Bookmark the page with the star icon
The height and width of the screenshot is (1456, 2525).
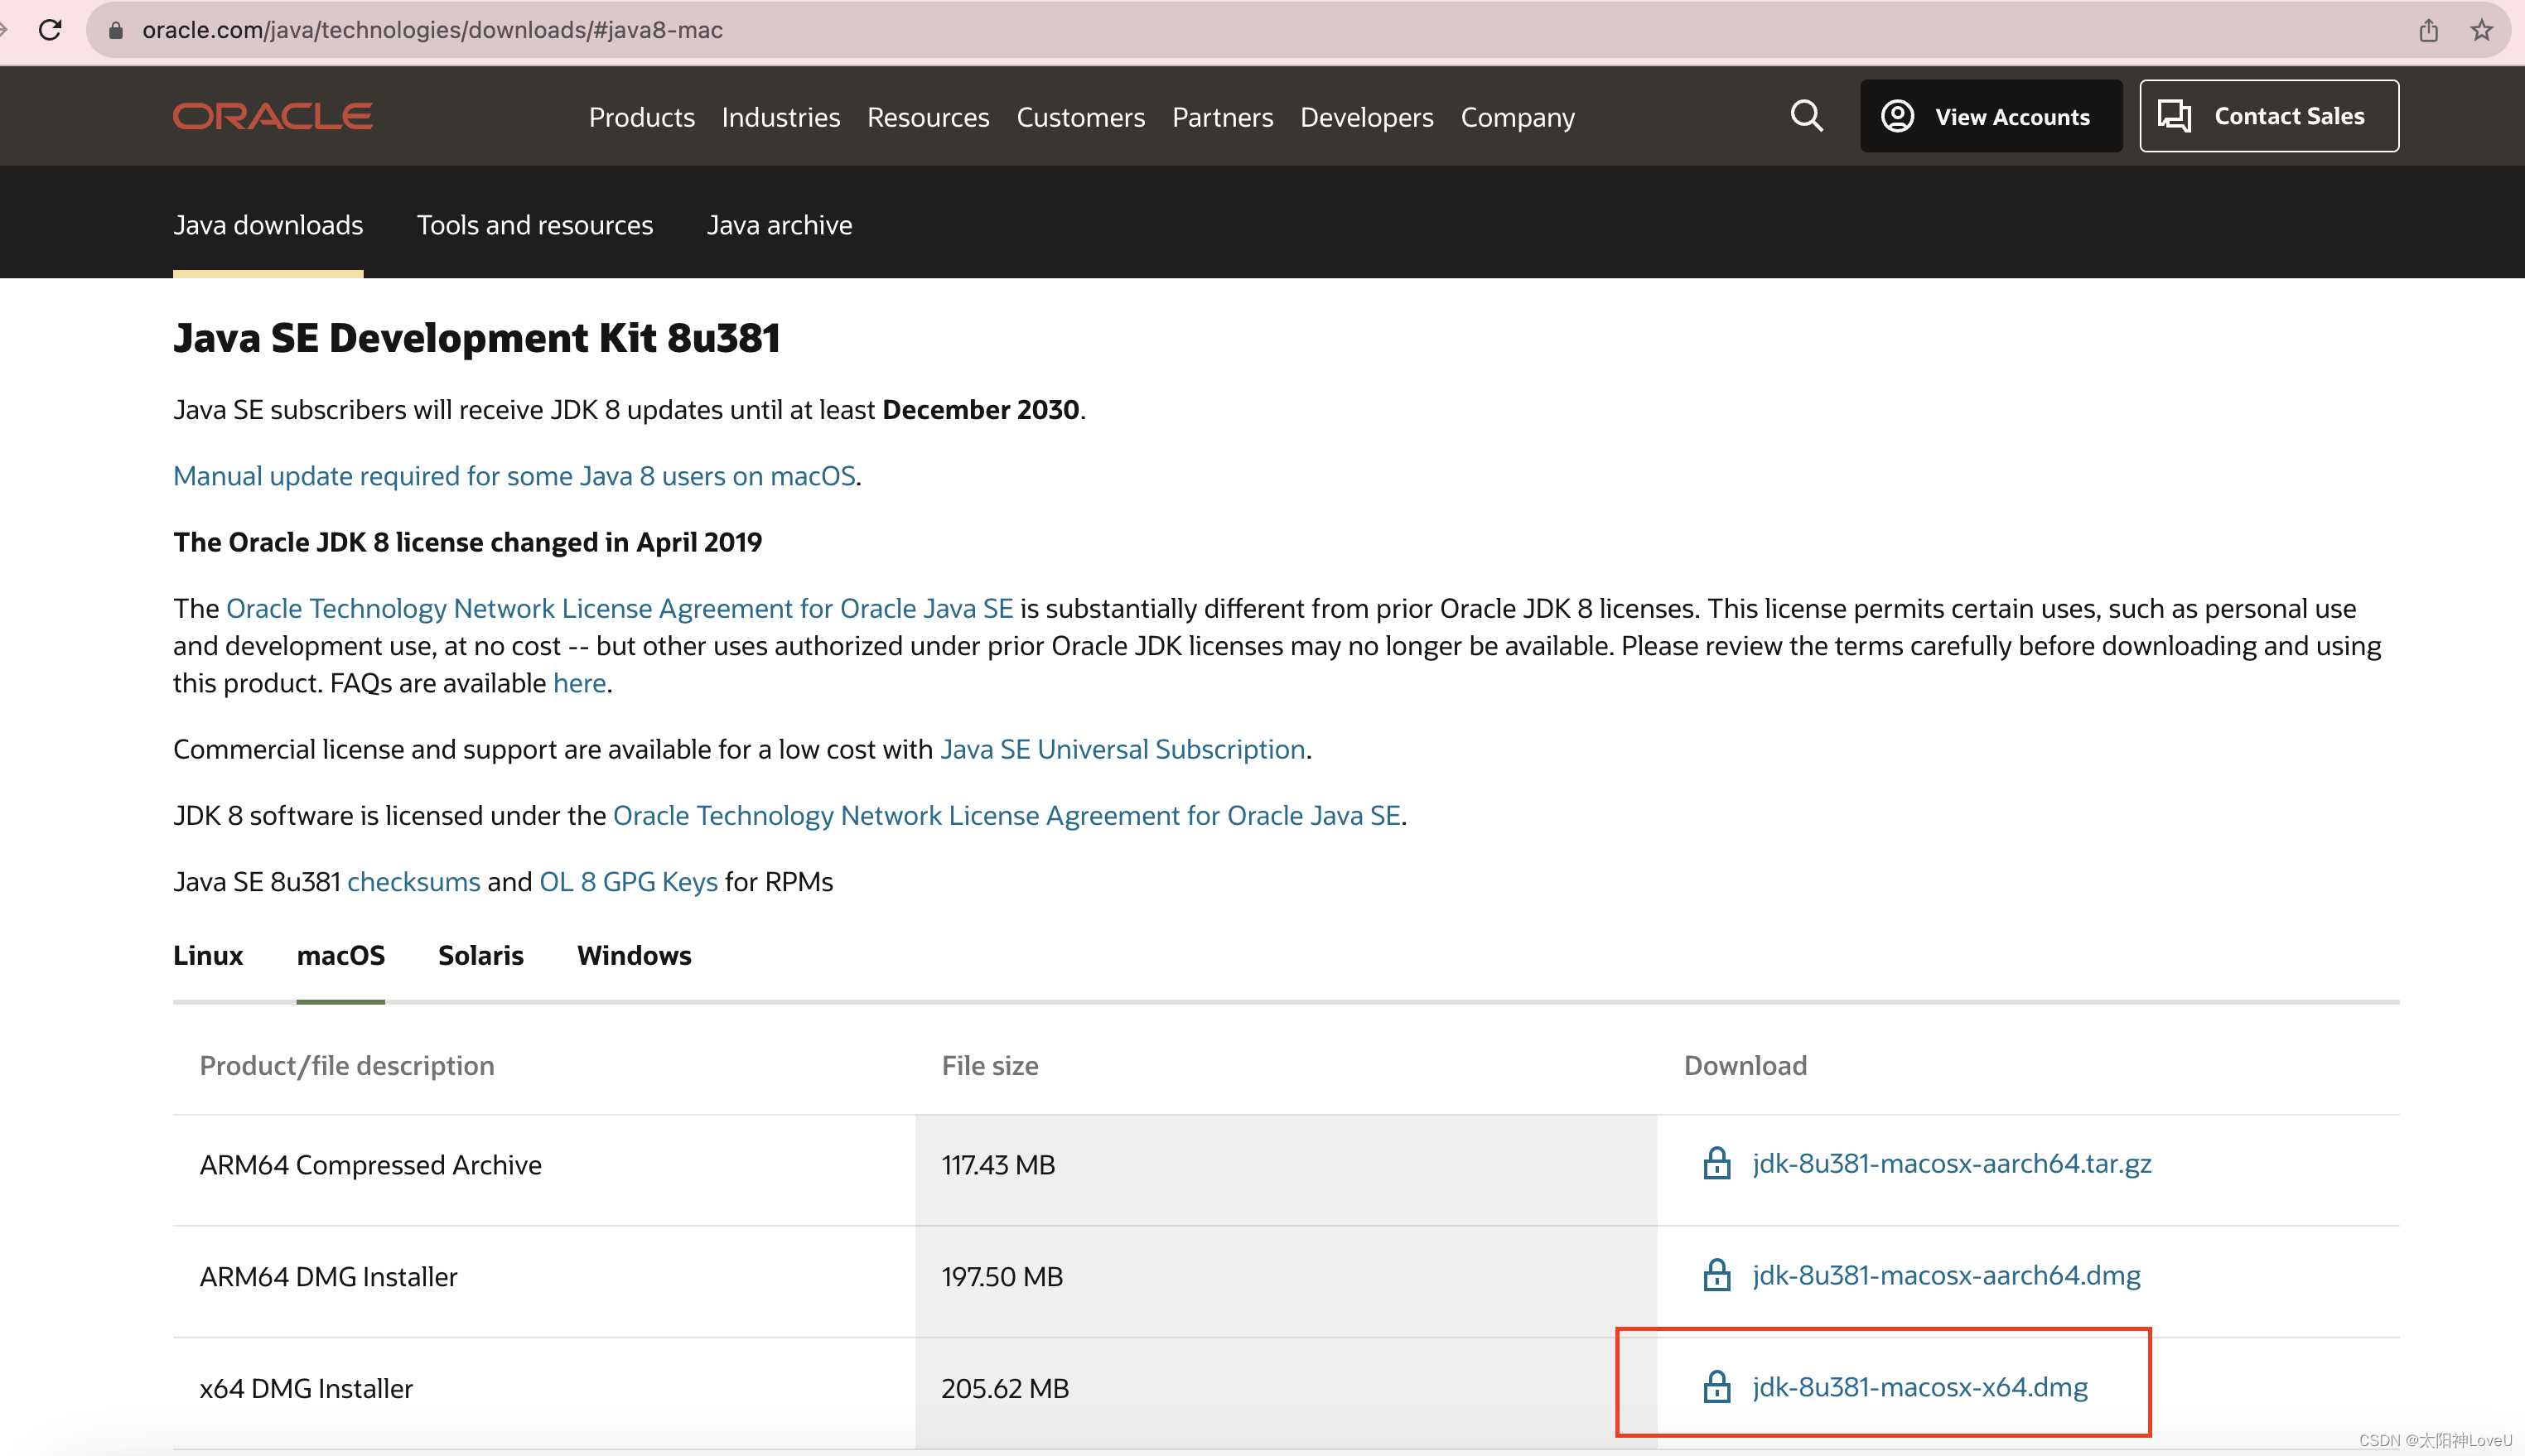(x=2482, y=30)
